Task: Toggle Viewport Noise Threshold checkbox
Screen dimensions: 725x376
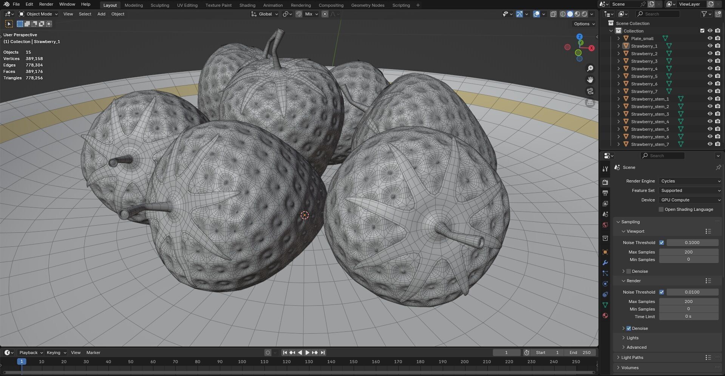Action: coord(662,243)
